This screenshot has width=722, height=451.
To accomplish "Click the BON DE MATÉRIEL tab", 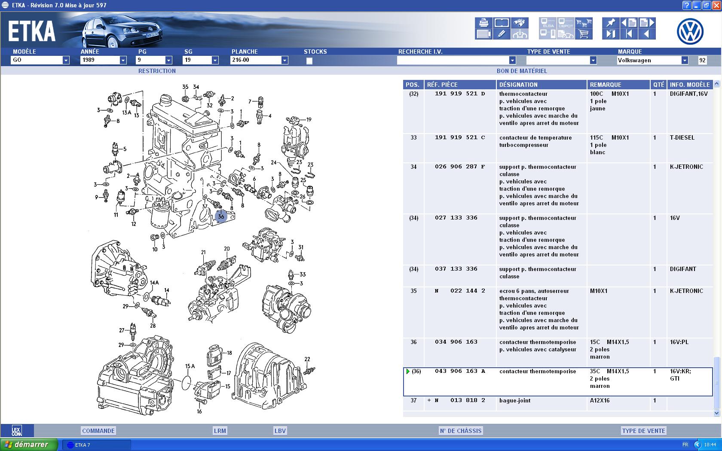I will pos(522,71).
